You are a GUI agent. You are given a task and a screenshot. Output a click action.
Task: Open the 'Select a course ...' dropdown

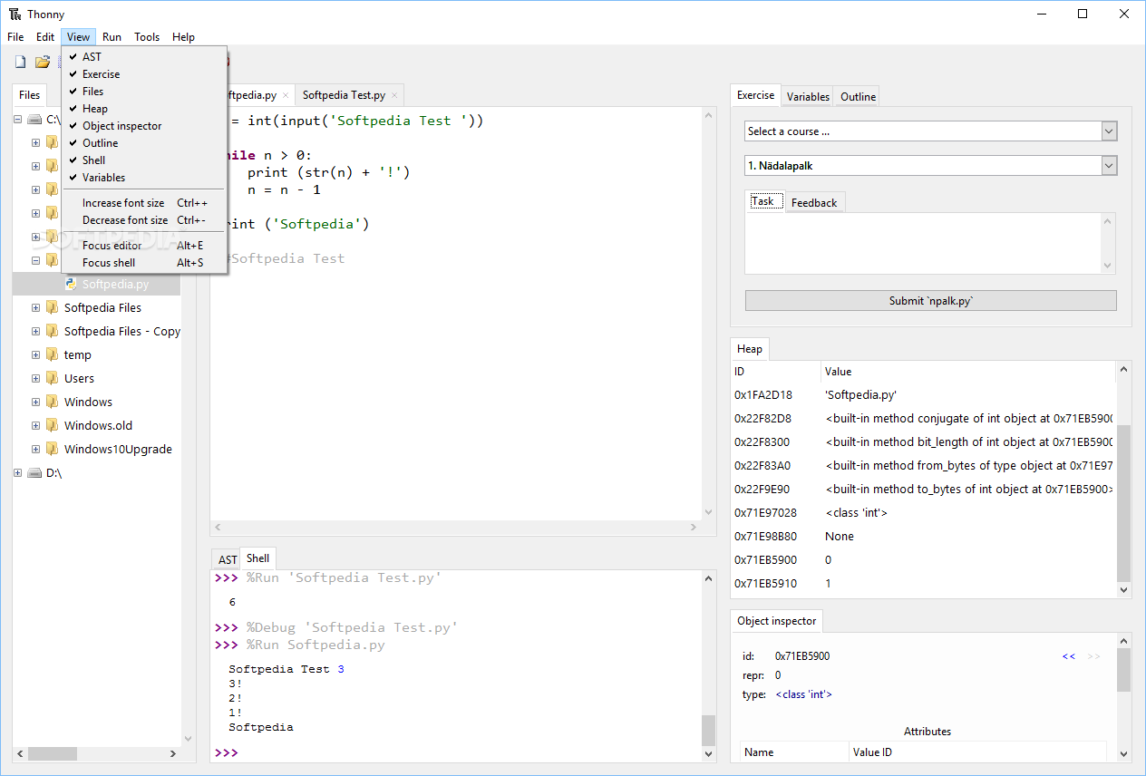click(1109, 131)
